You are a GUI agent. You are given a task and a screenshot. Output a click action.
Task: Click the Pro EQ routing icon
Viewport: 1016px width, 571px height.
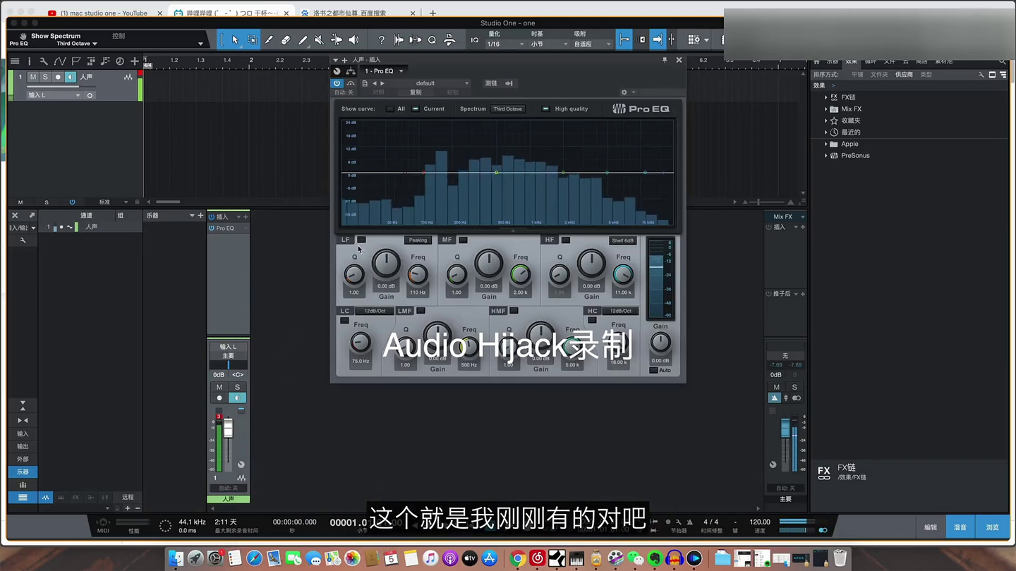tap(351, 71)
